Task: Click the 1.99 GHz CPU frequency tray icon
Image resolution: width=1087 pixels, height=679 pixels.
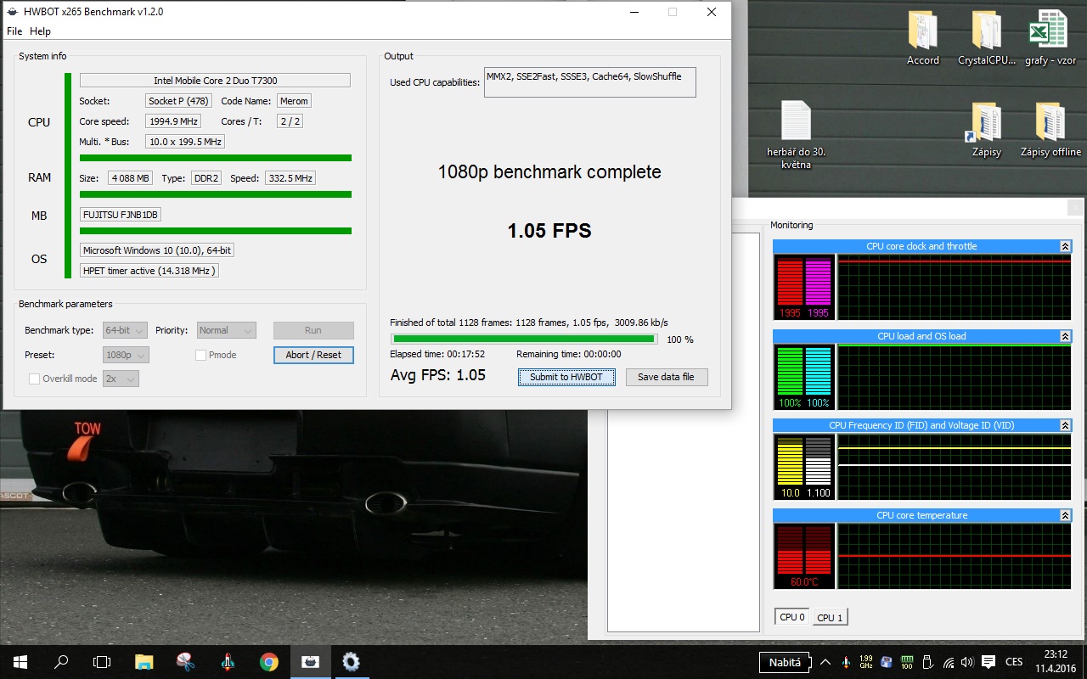Action: (x=866, y=662)
